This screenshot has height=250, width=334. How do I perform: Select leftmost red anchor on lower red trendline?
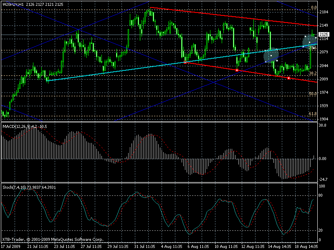(x=185, y=62)
